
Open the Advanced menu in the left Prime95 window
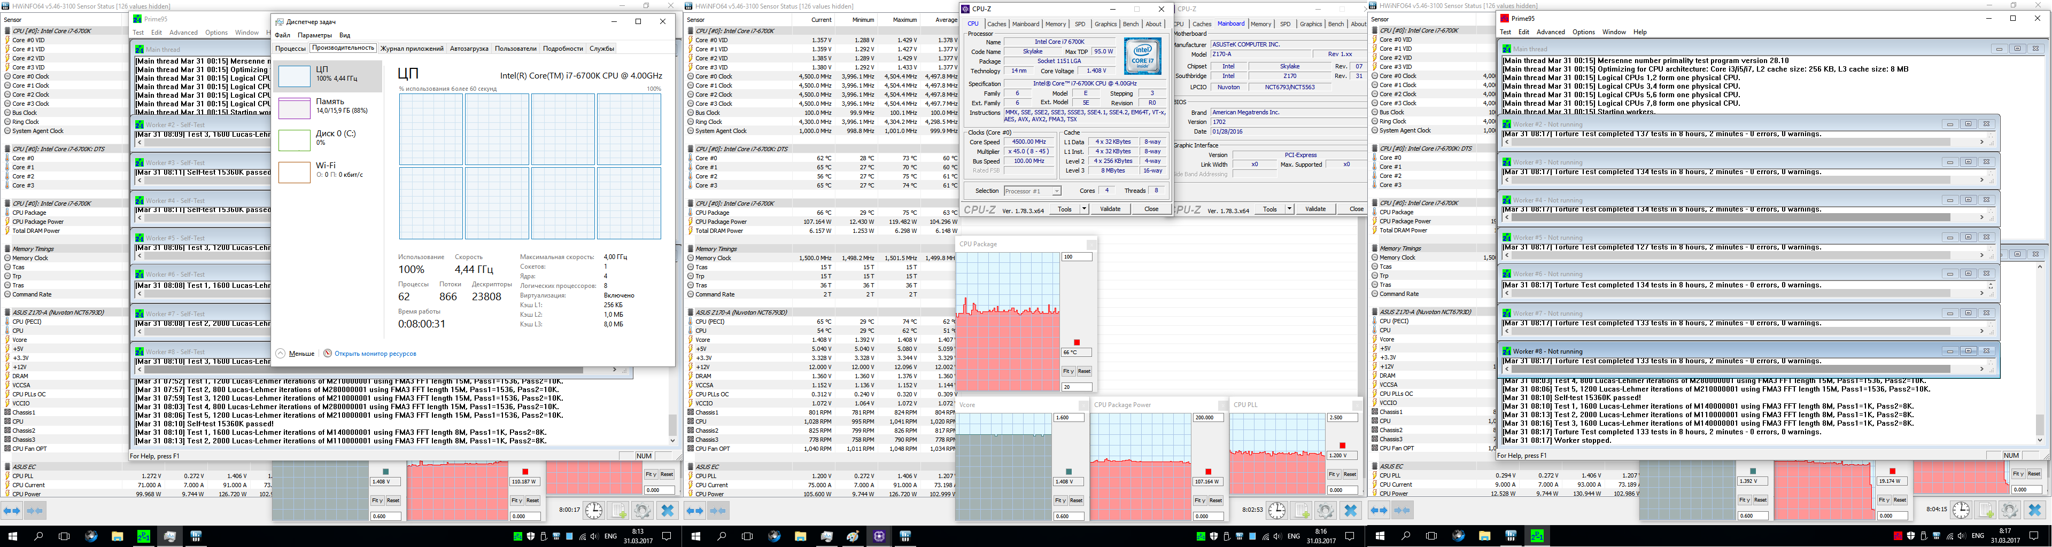(x=183, y=33)
